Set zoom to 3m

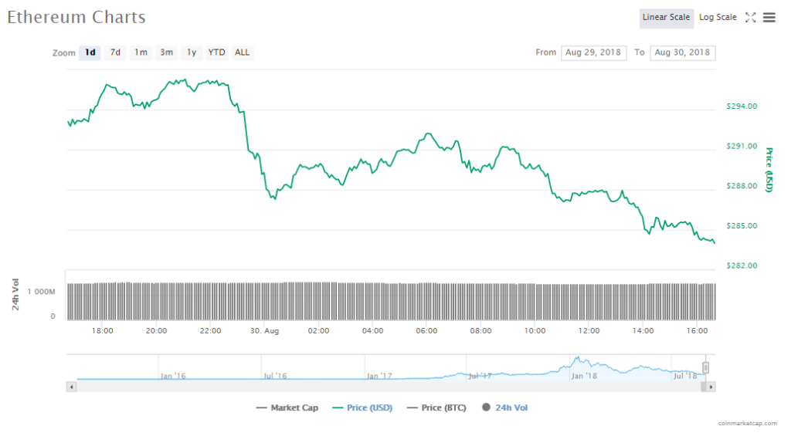(166, 52)
